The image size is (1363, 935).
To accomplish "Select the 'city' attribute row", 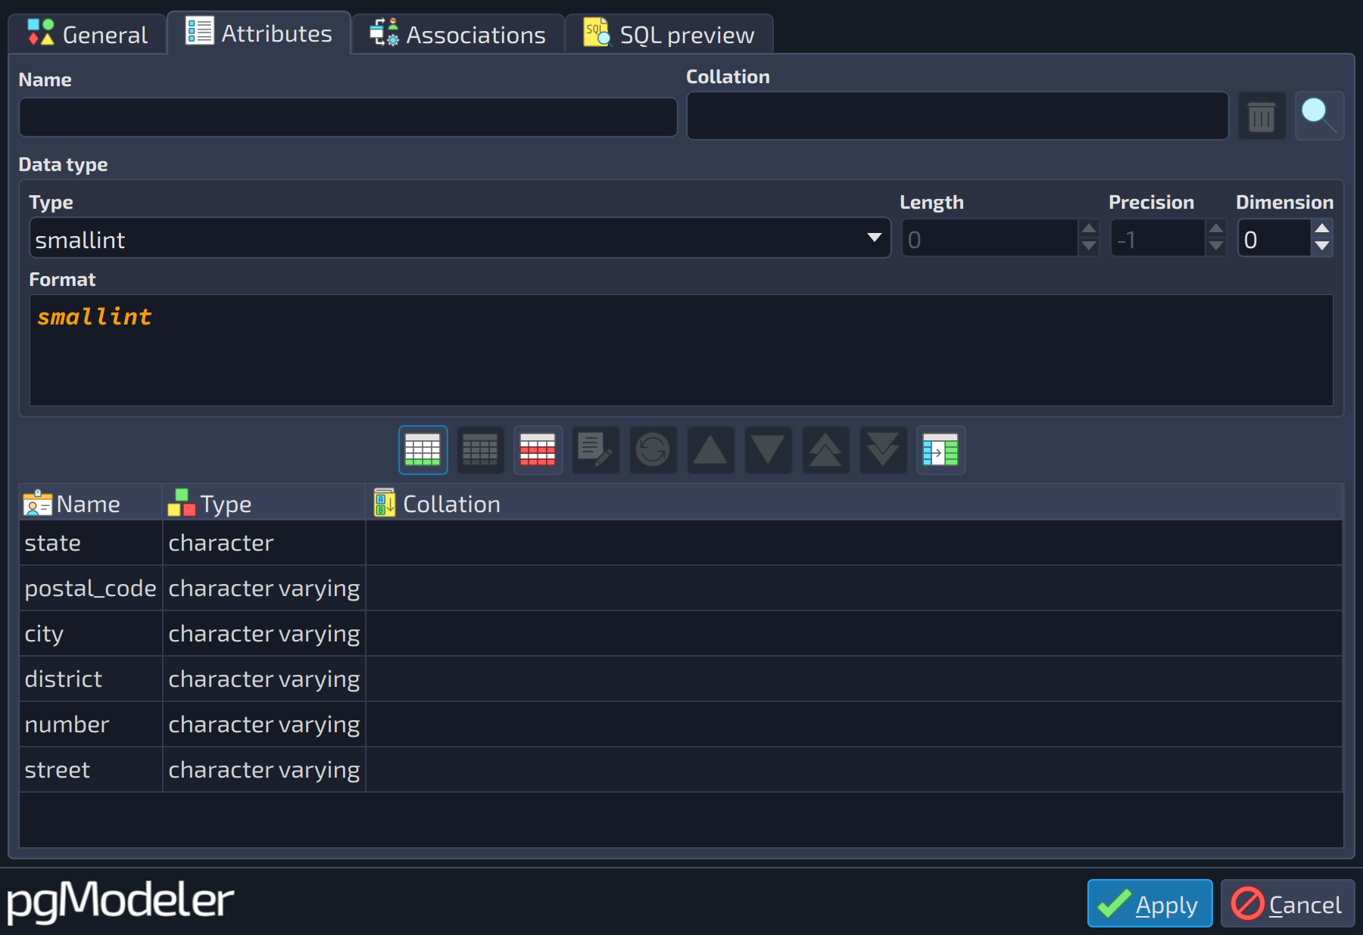I will (681, 634).
